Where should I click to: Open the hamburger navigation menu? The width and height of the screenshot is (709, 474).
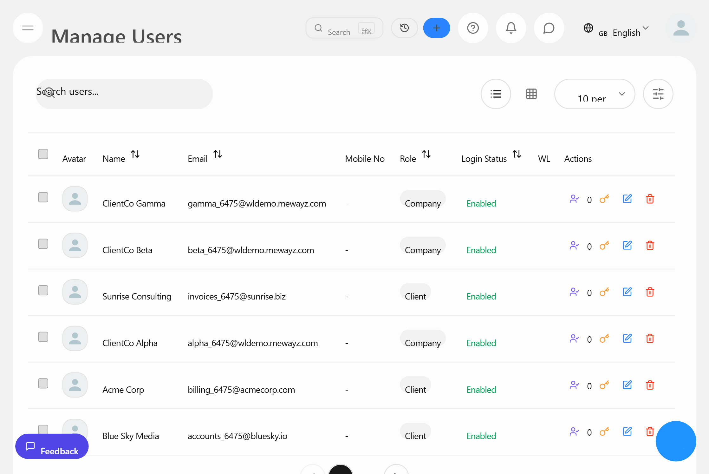point(28,28)
